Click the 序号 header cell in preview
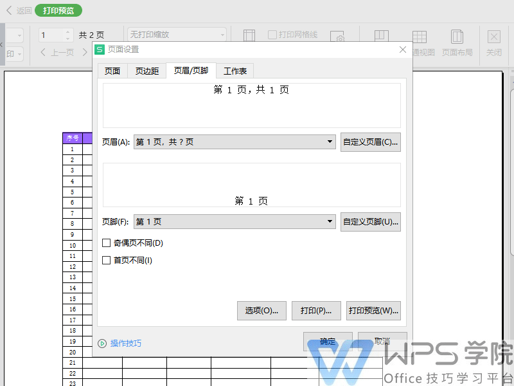Viewport: 514px width, 386px height. [x=73, y=138]
